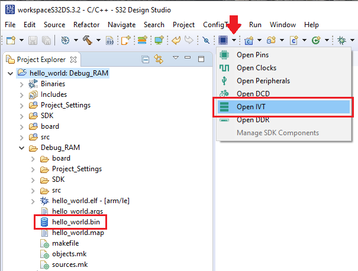Image resolution: width=358 pixels, height=271 pixels.
Task: Click the build configuration gauge icon
Action: pyautogui.click(x=65, y=40)
